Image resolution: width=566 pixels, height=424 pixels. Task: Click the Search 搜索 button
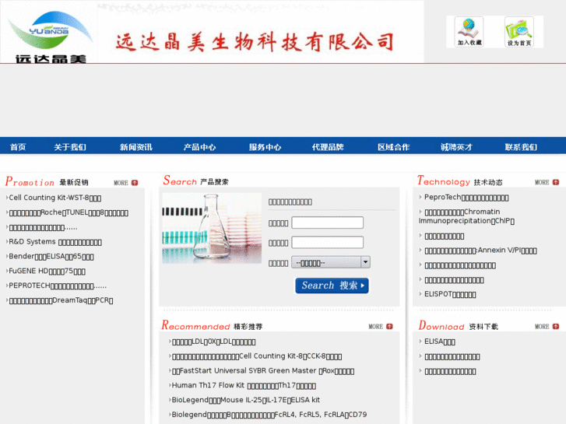332,286
